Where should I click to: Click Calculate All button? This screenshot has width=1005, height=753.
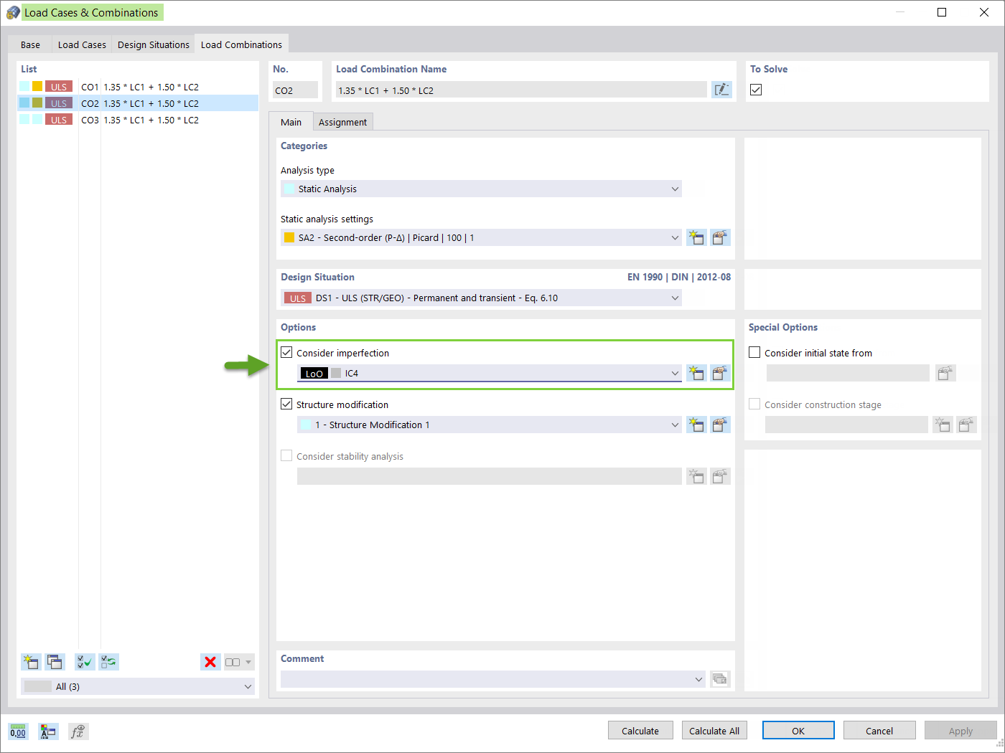tap(714, 731)
